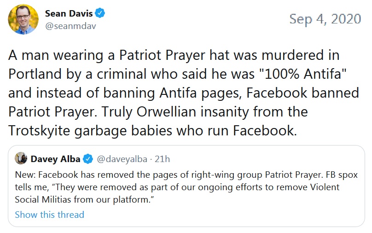This screenshot has width=372, height=233.
Task: Click Sean Davis's profile avatar
Action: pyautogui.click(x=23, y=19)
